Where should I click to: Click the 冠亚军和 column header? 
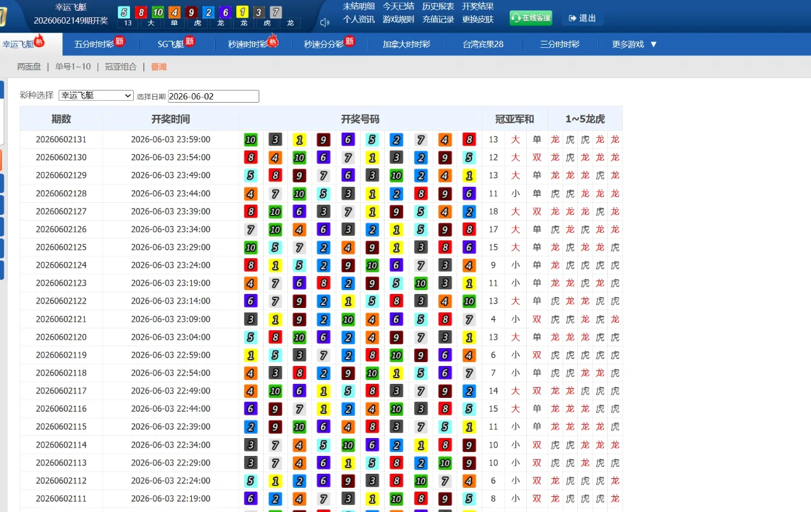tap(515, 119)
